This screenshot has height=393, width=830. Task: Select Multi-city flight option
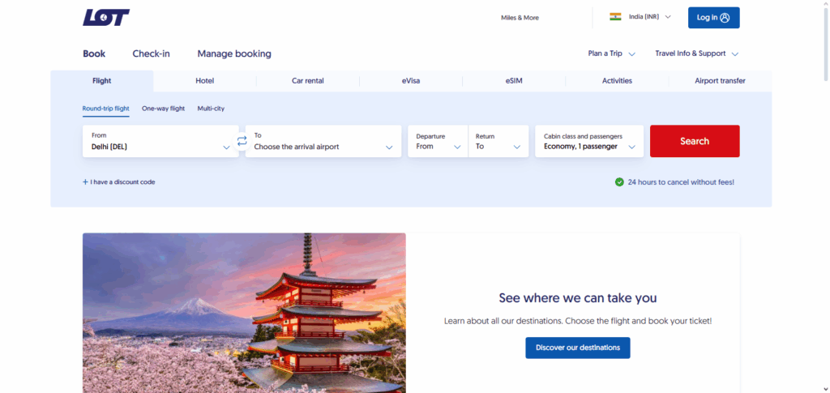point(211,108)
